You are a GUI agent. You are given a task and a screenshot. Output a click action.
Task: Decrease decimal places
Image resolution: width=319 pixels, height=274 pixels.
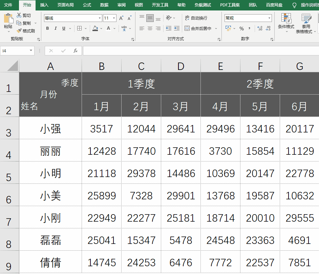(x=268, y=28)
